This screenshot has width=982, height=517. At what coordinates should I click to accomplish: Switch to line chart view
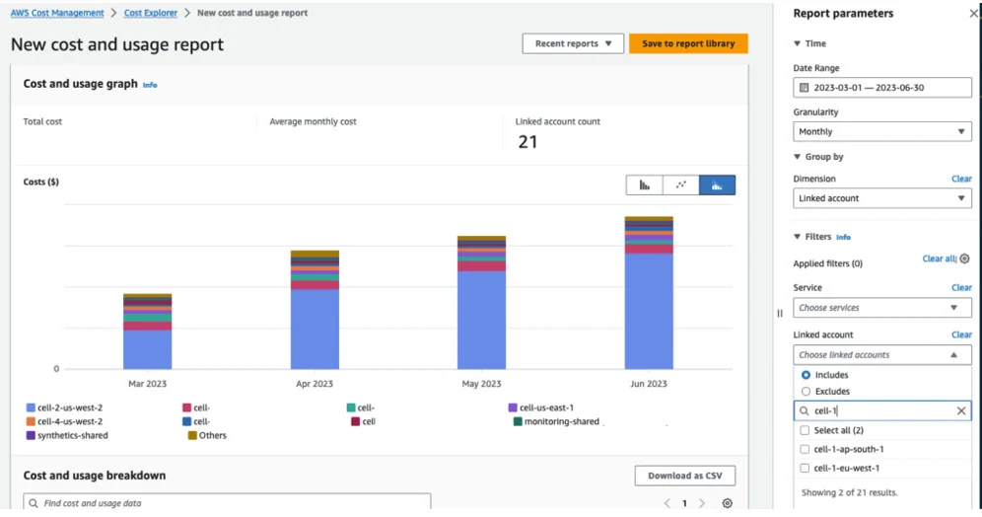pyautogui.click(x=680, y=185)
